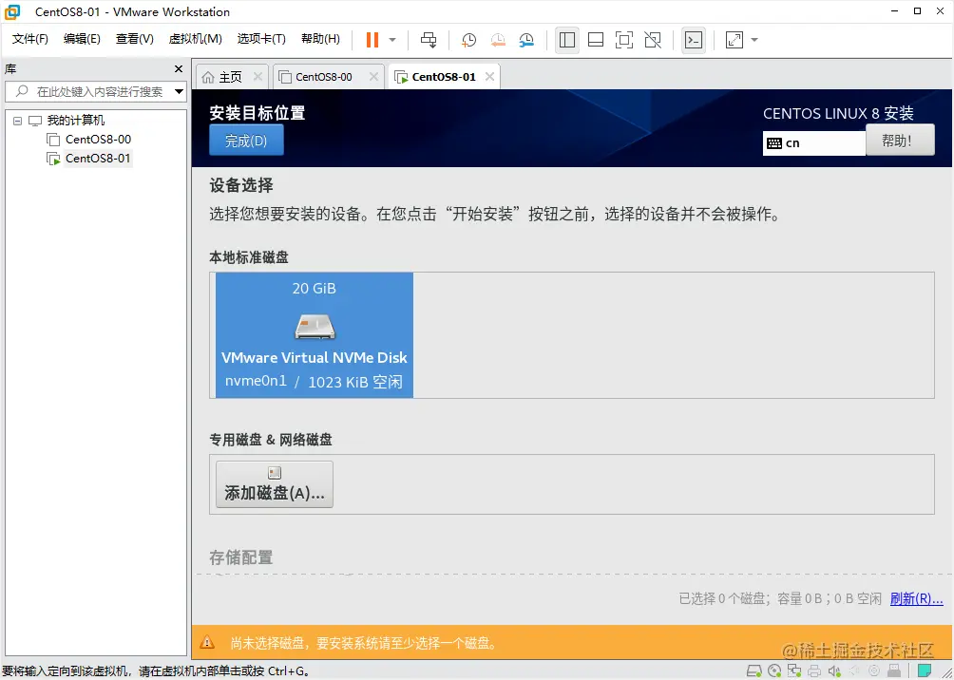
Task: Select the VMware Virtual NVMe Disk
Action: tap(314, 334)
